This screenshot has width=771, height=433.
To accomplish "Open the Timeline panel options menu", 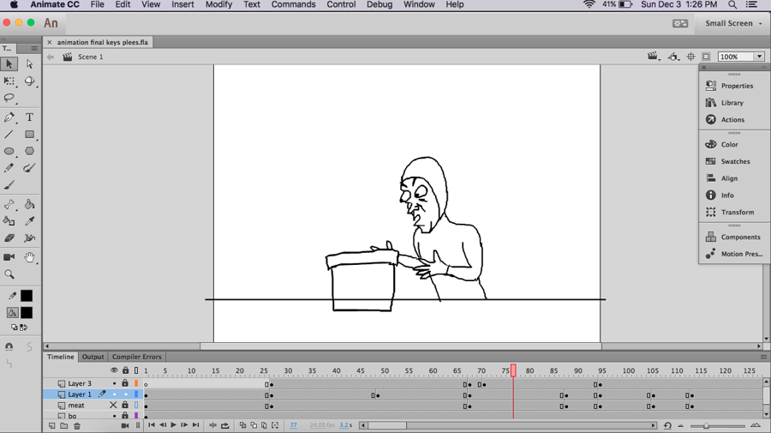I will point(763,357).
